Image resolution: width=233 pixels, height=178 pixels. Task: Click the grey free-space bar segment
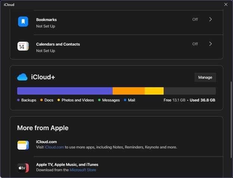click(x=190, y=91)
